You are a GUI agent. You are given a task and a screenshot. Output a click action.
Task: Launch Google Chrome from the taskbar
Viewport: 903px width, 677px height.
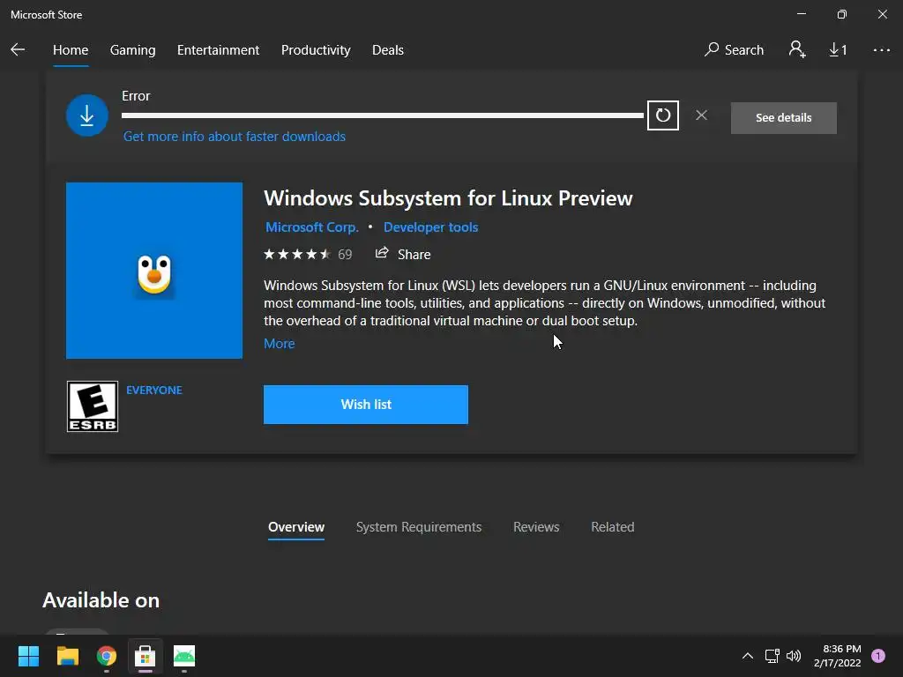pyautogui.click(x=107, y=656)
